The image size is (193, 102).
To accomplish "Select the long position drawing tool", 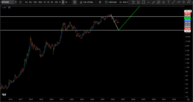I will click(133, 2).
